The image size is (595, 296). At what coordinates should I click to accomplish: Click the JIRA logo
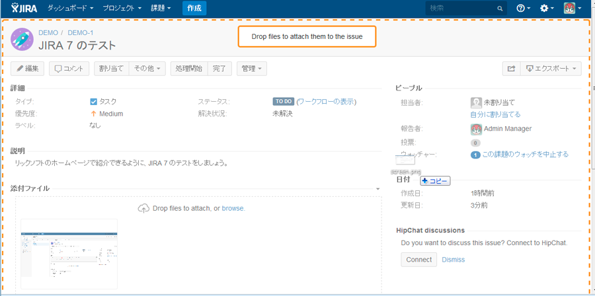coord(24,8)
